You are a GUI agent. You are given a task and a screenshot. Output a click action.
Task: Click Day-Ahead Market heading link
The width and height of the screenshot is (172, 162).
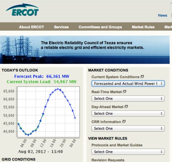click(x=107, y=107)
